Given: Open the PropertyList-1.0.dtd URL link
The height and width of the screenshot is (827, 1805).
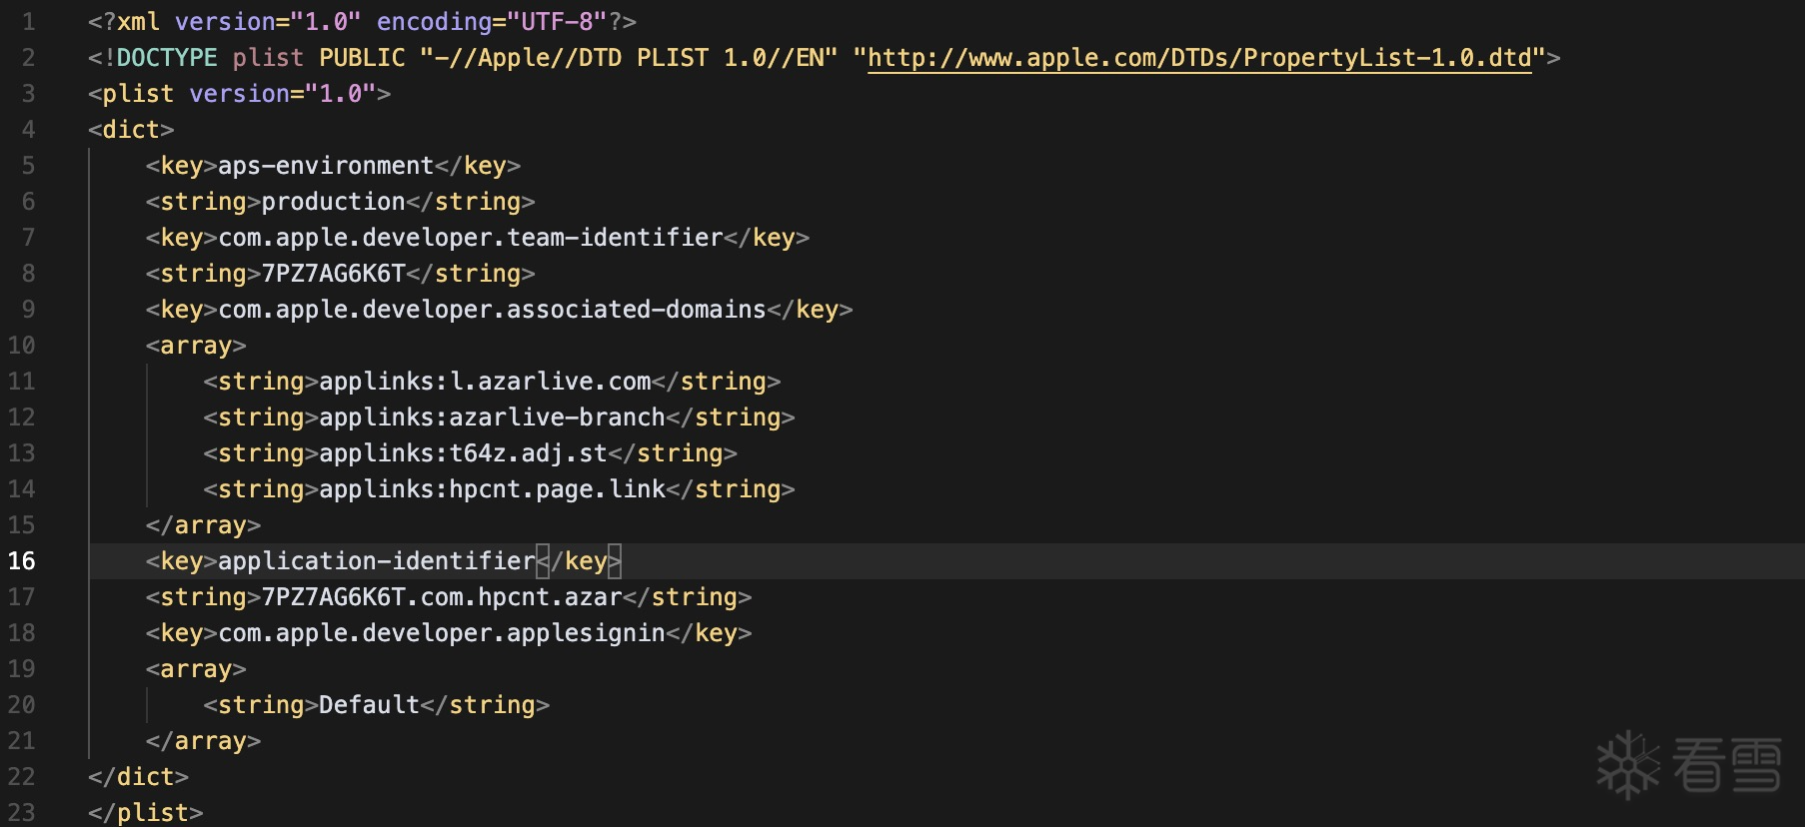Looking at the screenshot, I should [1198, 58].
